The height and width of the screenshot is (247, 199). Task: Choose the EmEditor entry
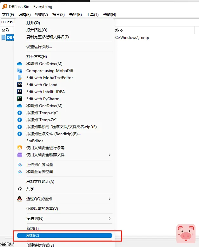click(35, 141)
